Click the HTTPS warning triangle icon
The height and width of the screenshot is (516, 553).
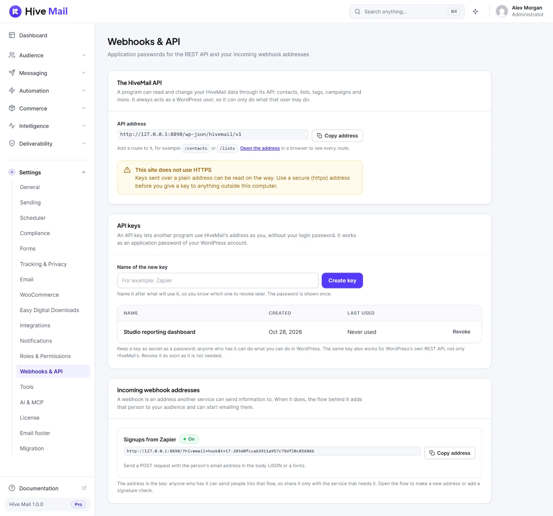[127, 170]
